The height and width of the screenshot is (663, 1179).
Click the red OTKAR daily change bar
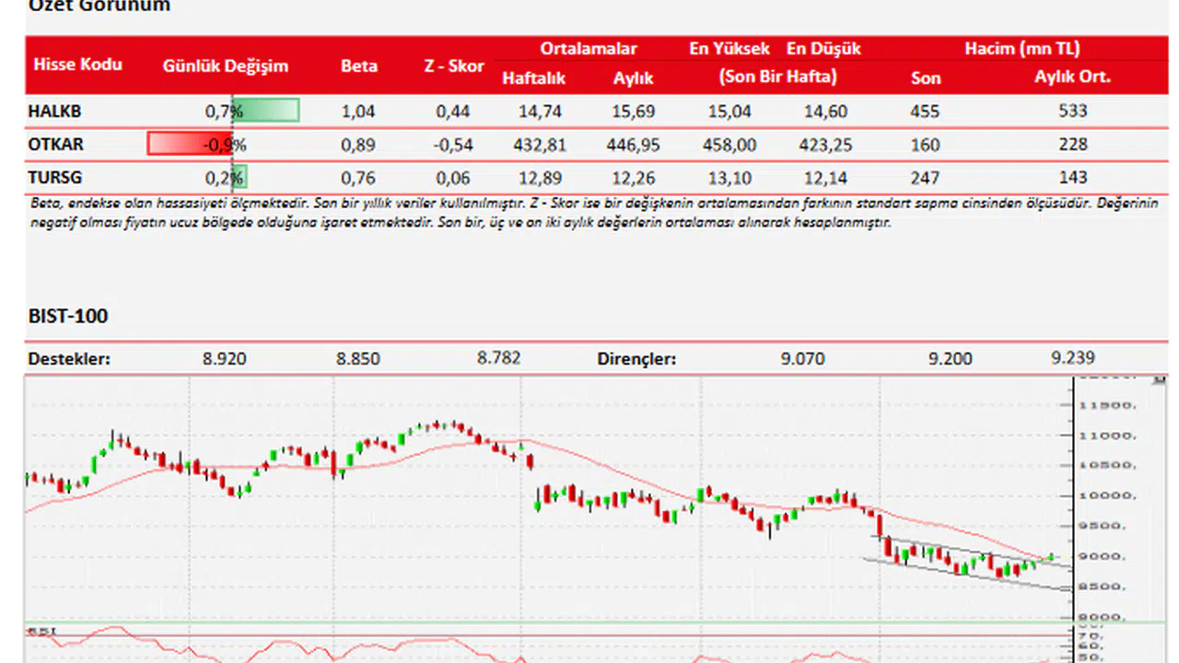click(x=189, y=144)
